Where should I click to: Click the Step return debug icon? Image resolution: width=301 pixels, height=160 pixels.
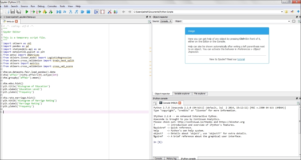(x=76, y=12)
